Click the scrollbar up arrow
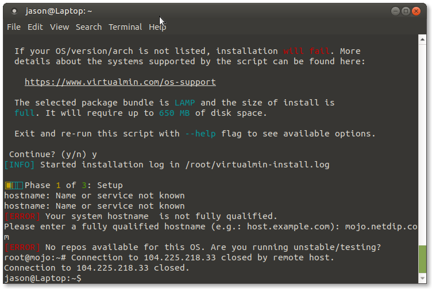 pos(422,40)
